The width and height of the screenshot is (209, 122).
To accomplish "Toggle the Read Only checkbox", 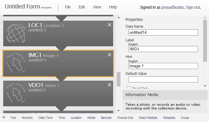I will tap(128, 88).
